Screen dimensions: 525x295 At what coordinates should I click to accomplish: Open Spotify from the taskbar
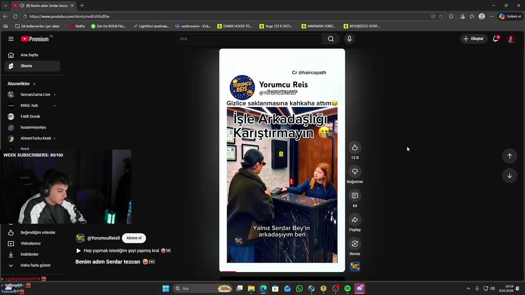click(347, 288)
